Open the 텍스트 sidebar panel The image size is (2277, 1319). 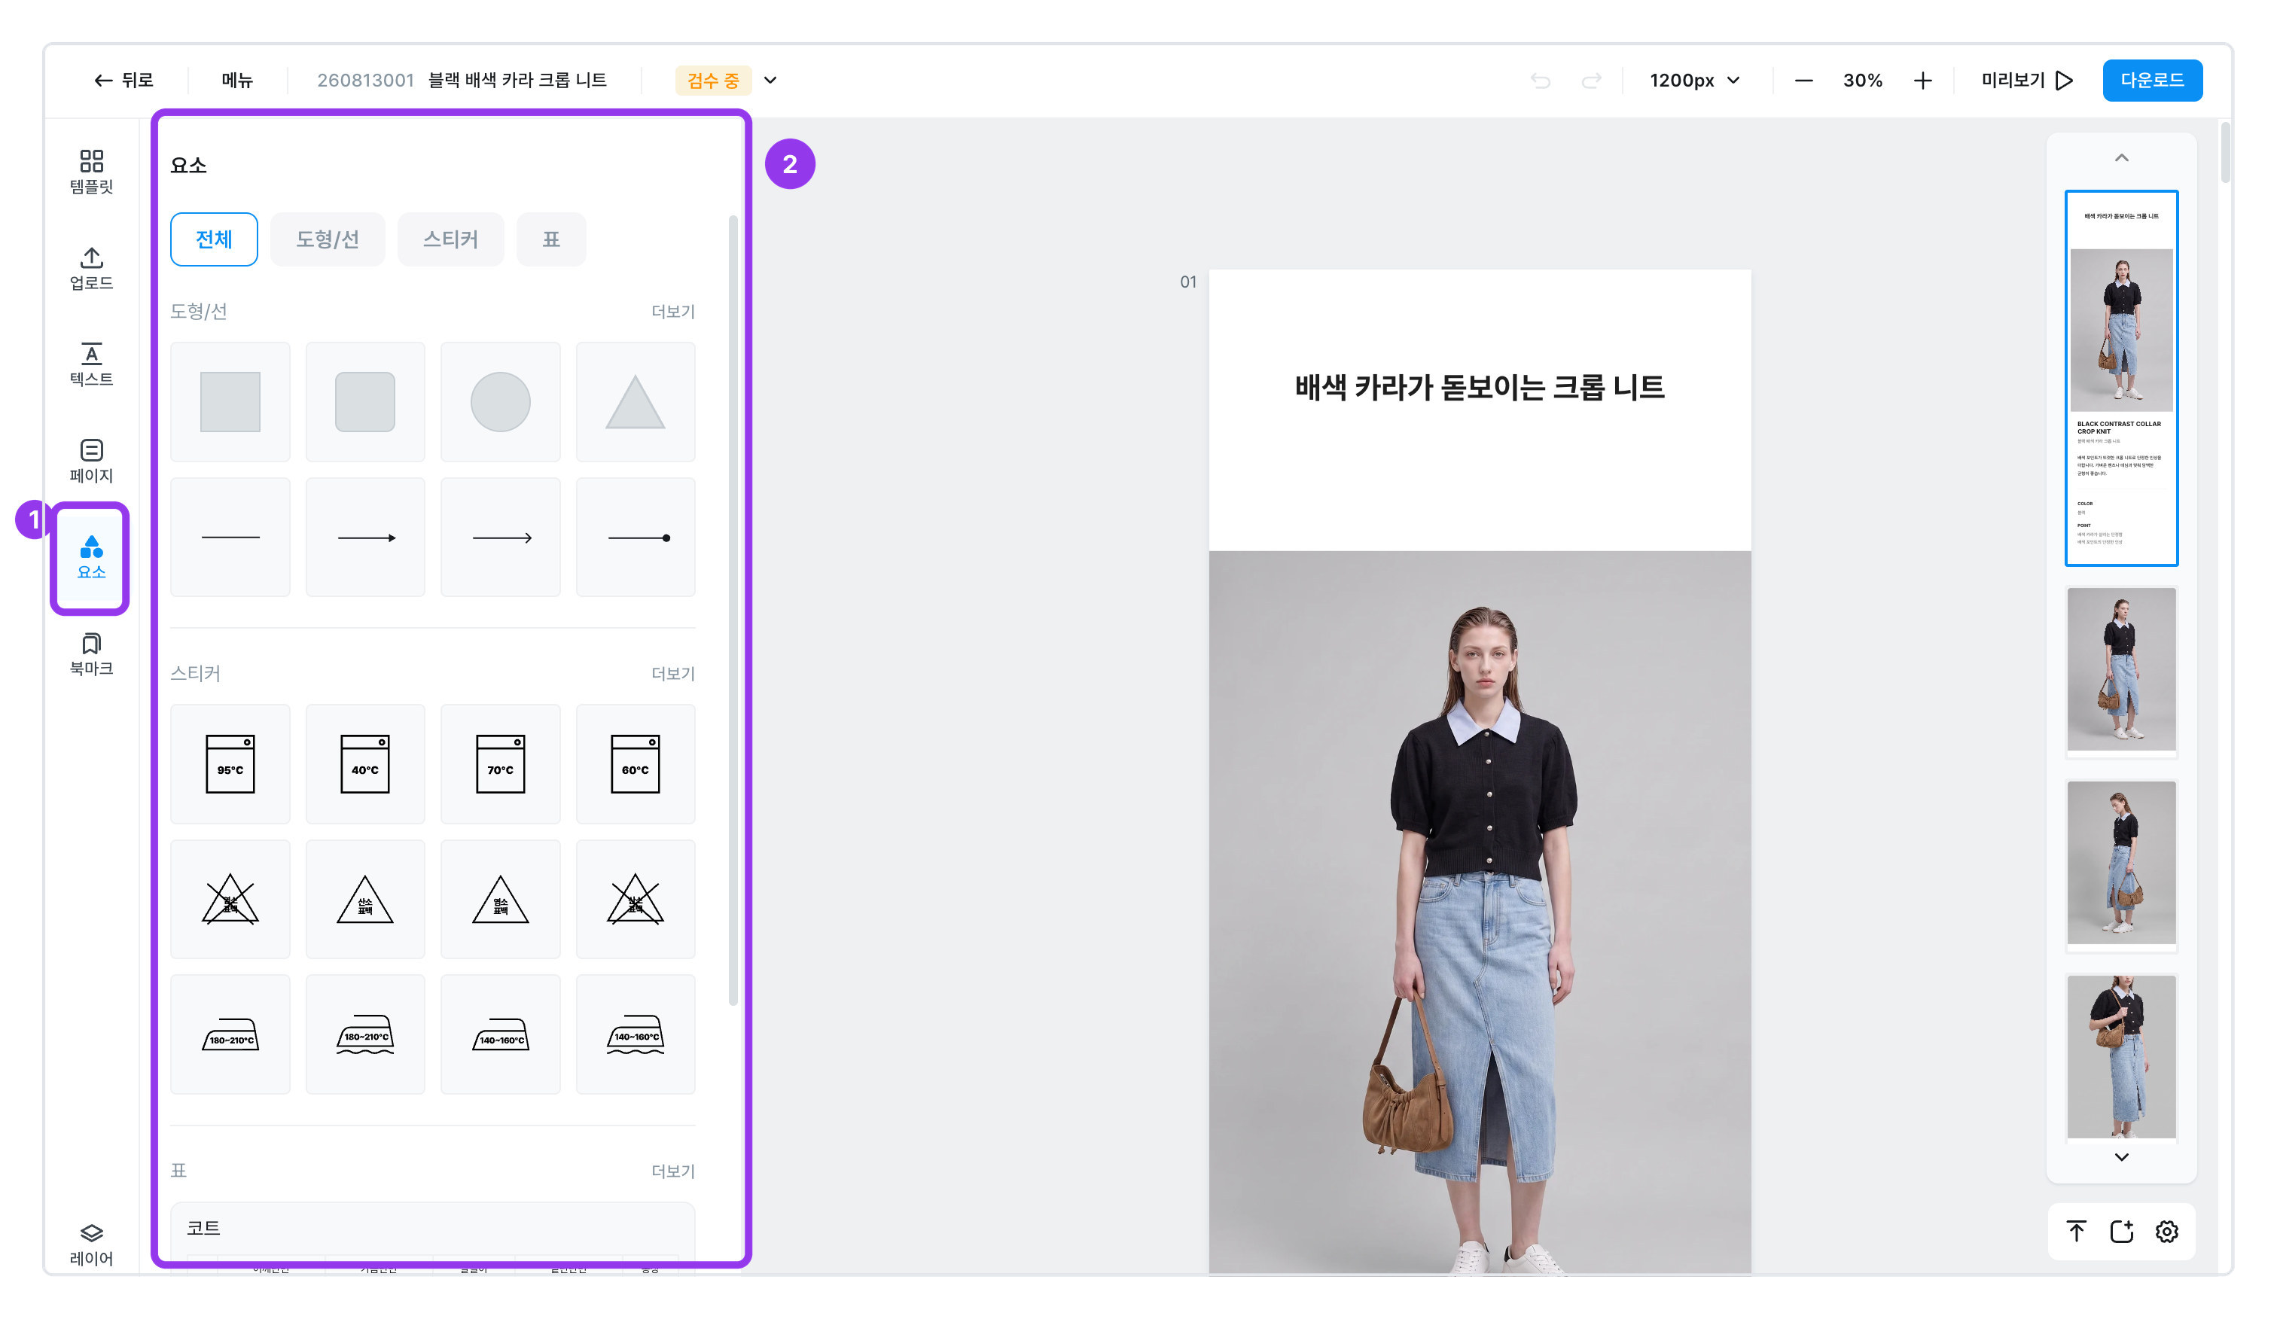point(91,364)
